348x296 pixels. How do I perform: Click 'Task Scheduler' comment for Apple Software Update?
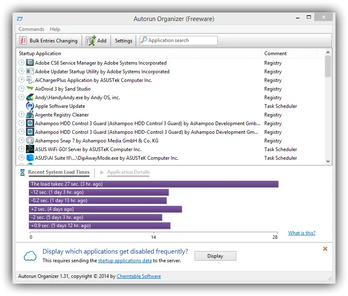tap(280, 106)
